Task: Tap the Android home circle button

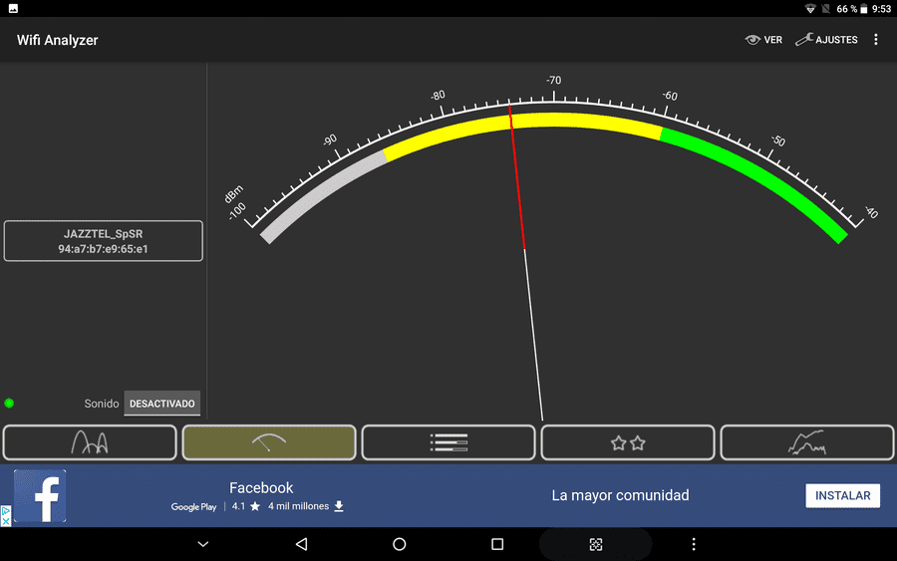Action: pos(400,544)
